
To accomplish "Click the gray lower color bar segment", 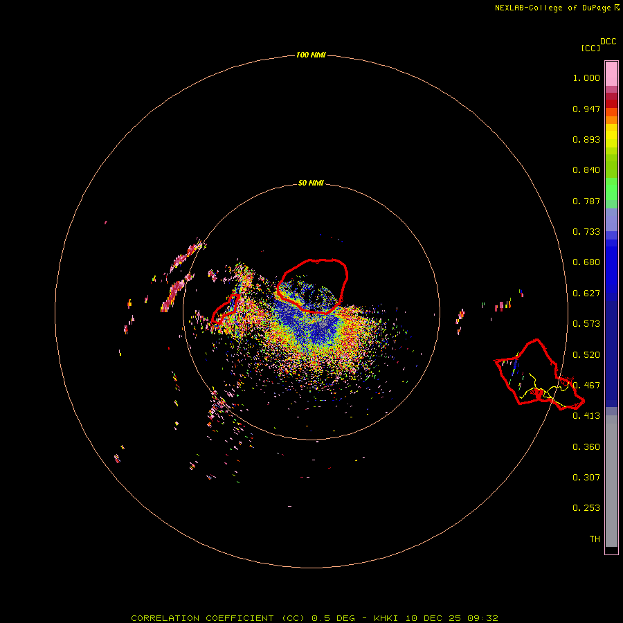I will click(x=611, y=485).
